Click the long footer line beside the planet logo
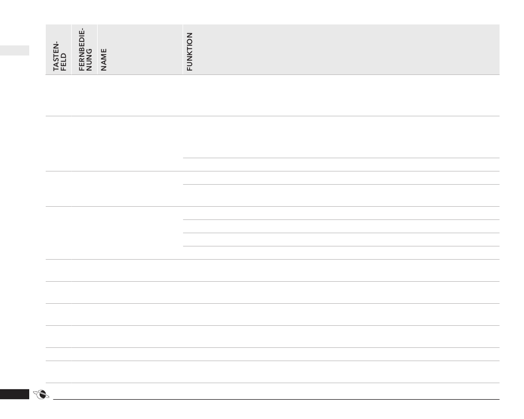This screenshot has width=524, height=419. click(276, 399)
